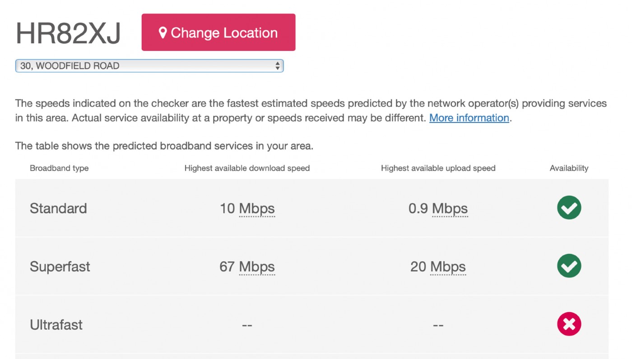The width and height of the screenshot is (632, 359).
Task: Select the Superfast broadband type row
Action: pos(312,266)
